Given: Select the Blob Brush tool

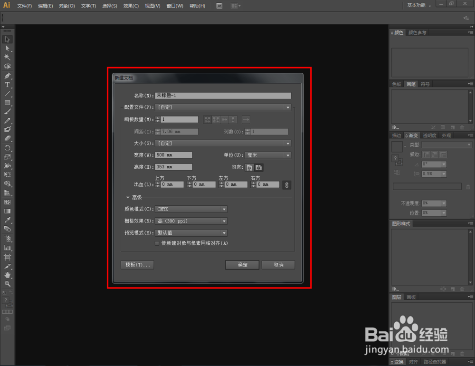Looking at the screenshot, I should coord(7,129).
